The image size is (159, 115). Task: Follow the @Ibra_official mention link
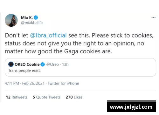48,35
